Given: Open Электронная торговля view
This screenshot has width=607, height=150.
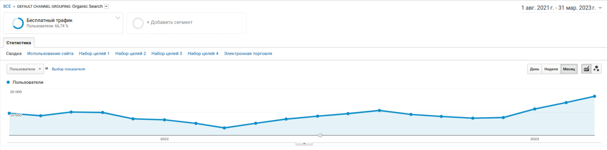Looking at the screenshot, I should pyautogui.click(x=248, y=53).
